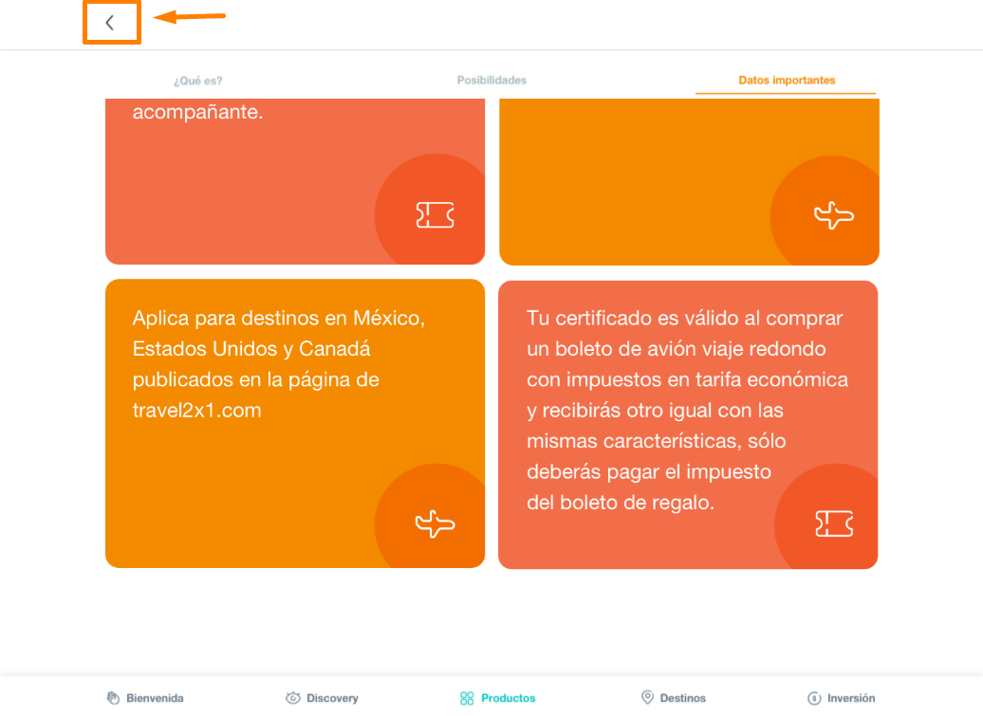The height and width of the screenshot is (716, 983).
Task: Click the waving hand Bienvenida icon
Action: pyautogui.click(x=113, y=698)
